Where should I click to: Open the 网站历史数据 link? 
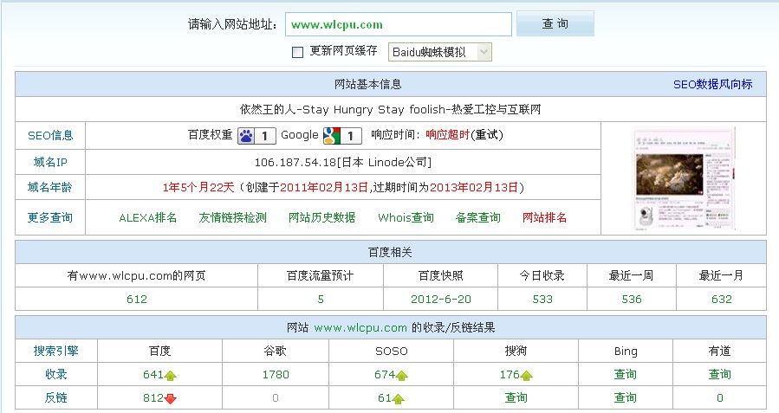(322, 217)
